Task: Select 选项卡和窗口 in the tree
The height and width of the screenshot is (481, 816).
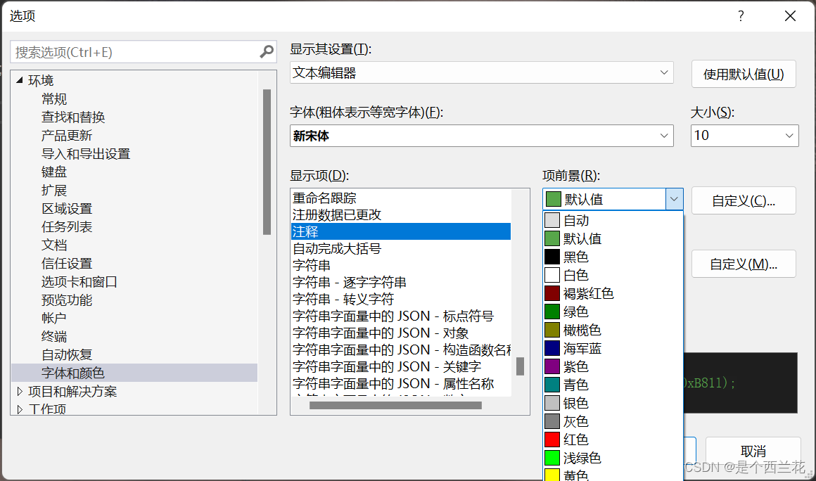Action: pyautogui.click(x=79, y=282)
